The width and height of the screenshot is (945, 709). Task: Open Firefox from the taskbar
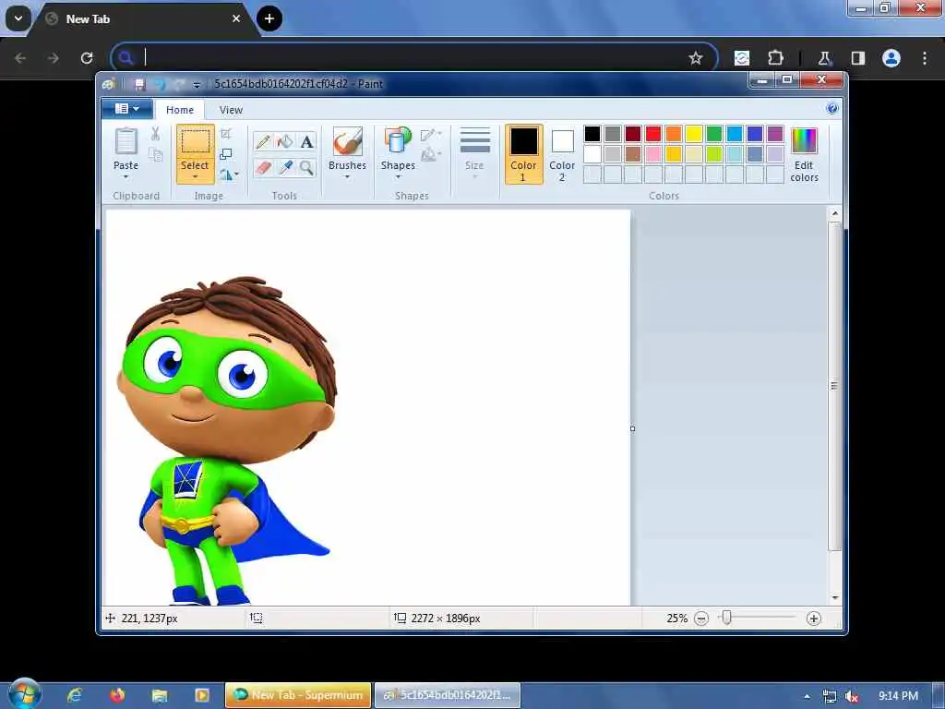pos(117,695)
